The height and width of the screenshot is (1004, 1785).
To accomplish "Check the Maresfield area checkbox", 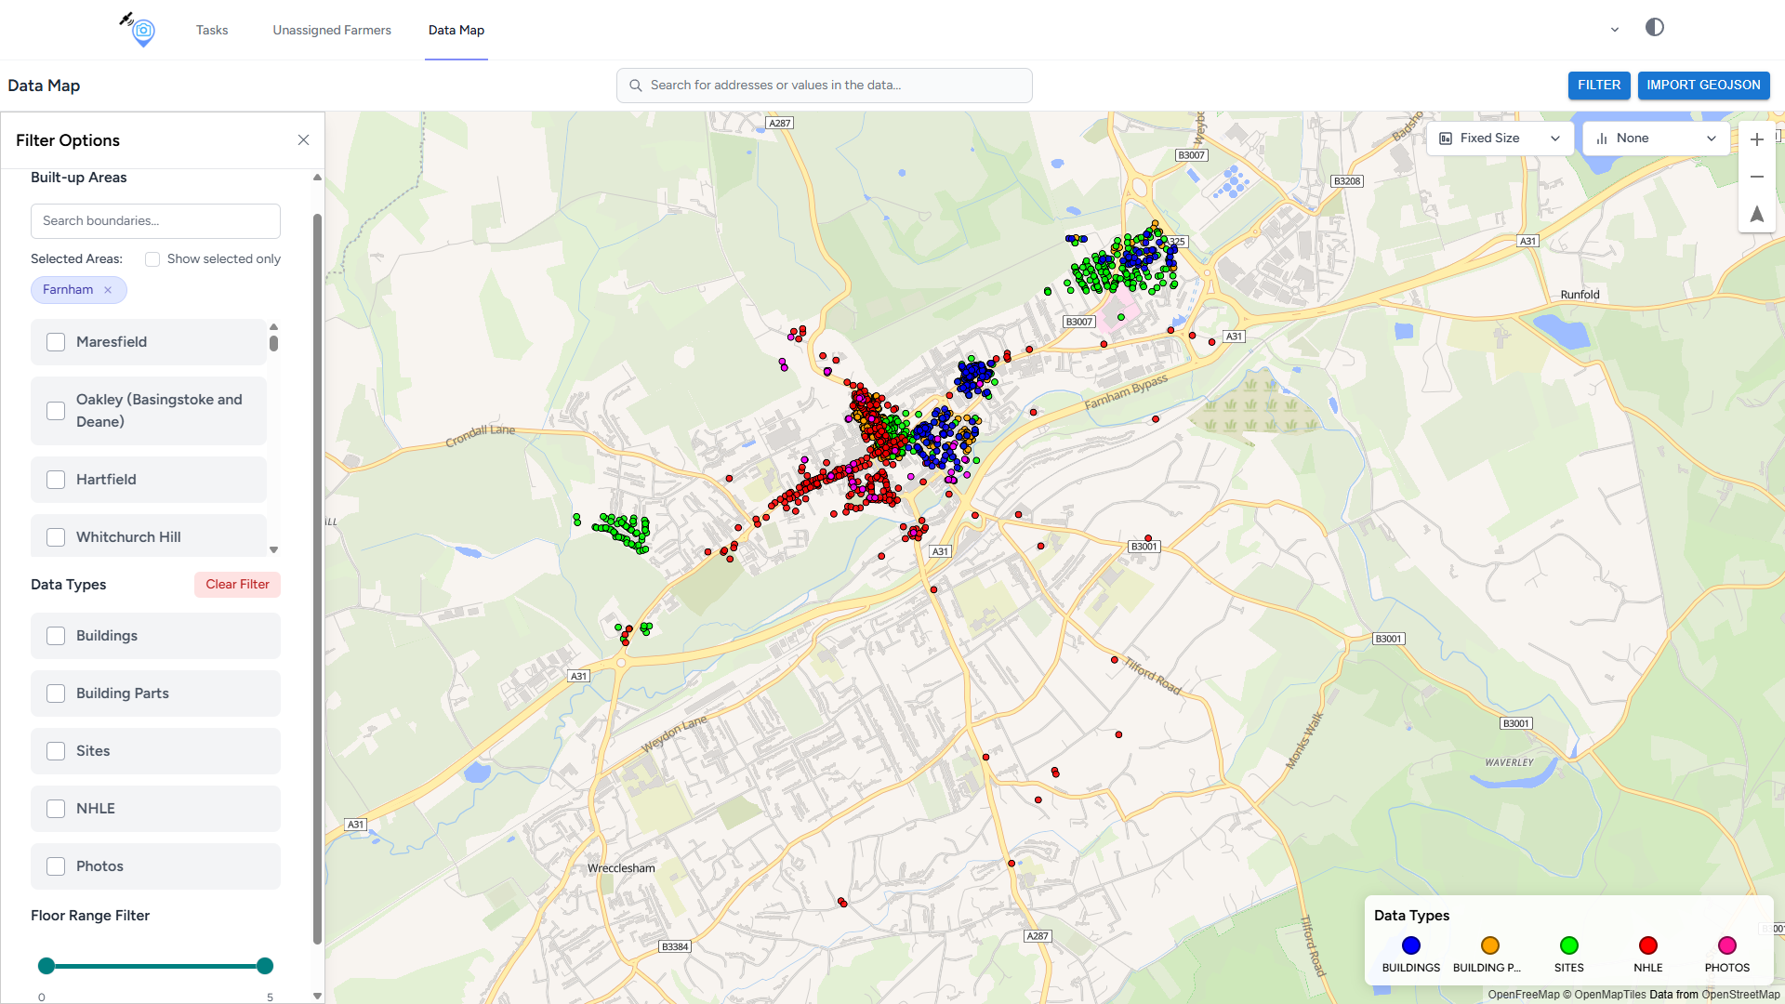I will [56, 342].
